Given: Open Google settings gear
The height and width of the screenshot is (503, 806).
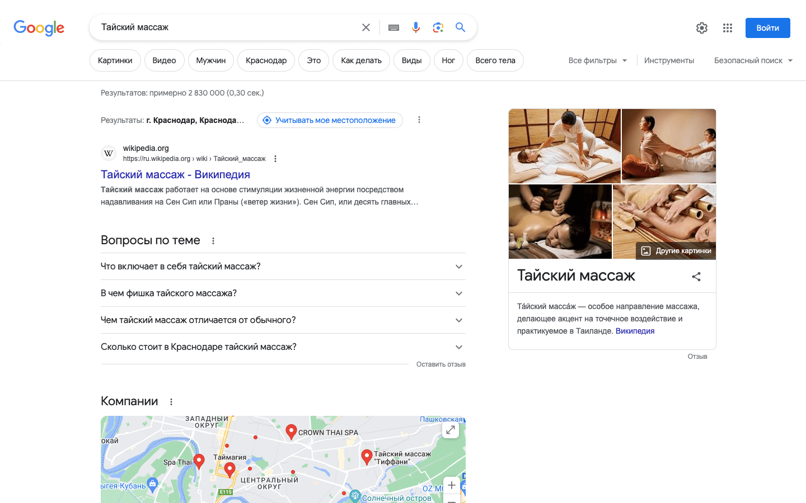Looking at the screenshot, I should (x=702, y=28).
